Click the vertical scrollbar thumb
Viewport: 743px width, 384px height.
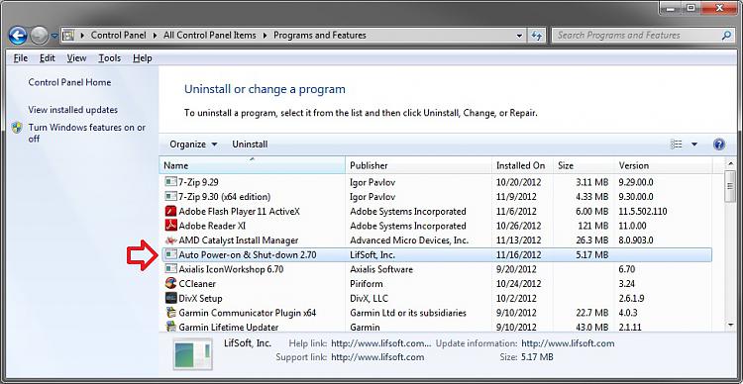[x=730, y=186]
